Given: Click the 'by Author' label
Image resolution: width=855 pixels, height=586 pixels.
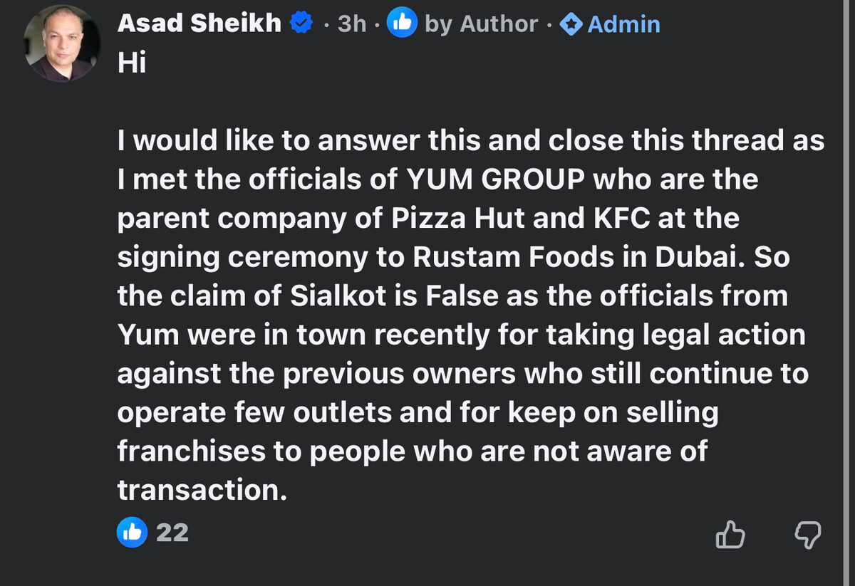Looking at the screenshot, I should pyautogui.click(x=481, y=24).
